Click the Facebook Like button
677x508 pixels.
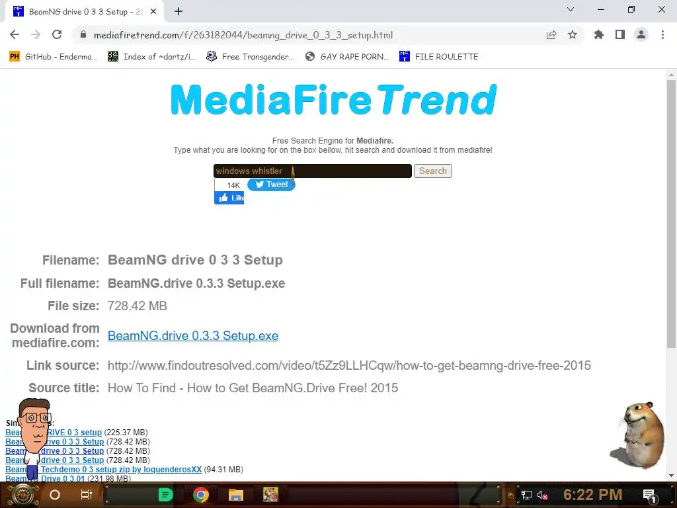point(229,198)
